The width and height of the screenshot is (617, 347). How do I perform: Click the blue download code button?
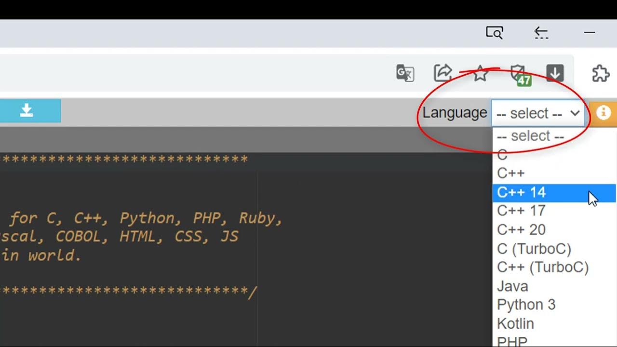(x=27, y=111)
